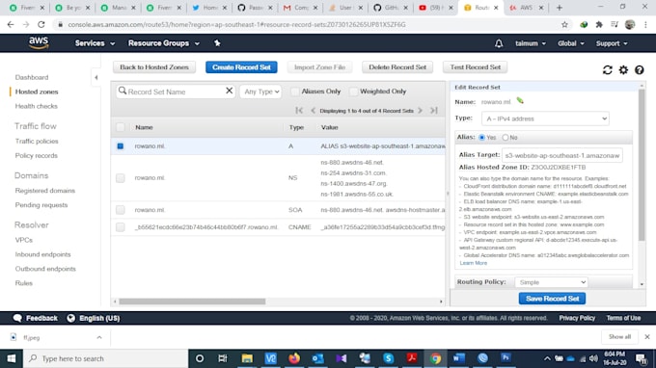Click the Test Record Set button
The width and height of the screenshot is (656, 368).
(x=475, y=67)
